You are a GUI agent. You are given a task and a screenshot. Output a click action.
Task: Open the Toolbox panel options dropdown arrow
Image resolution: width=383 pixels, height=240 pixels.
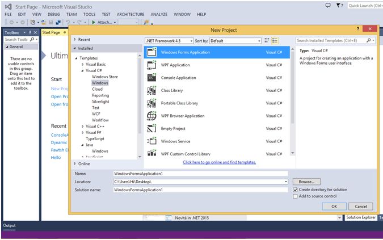click(x=24, y=32)
